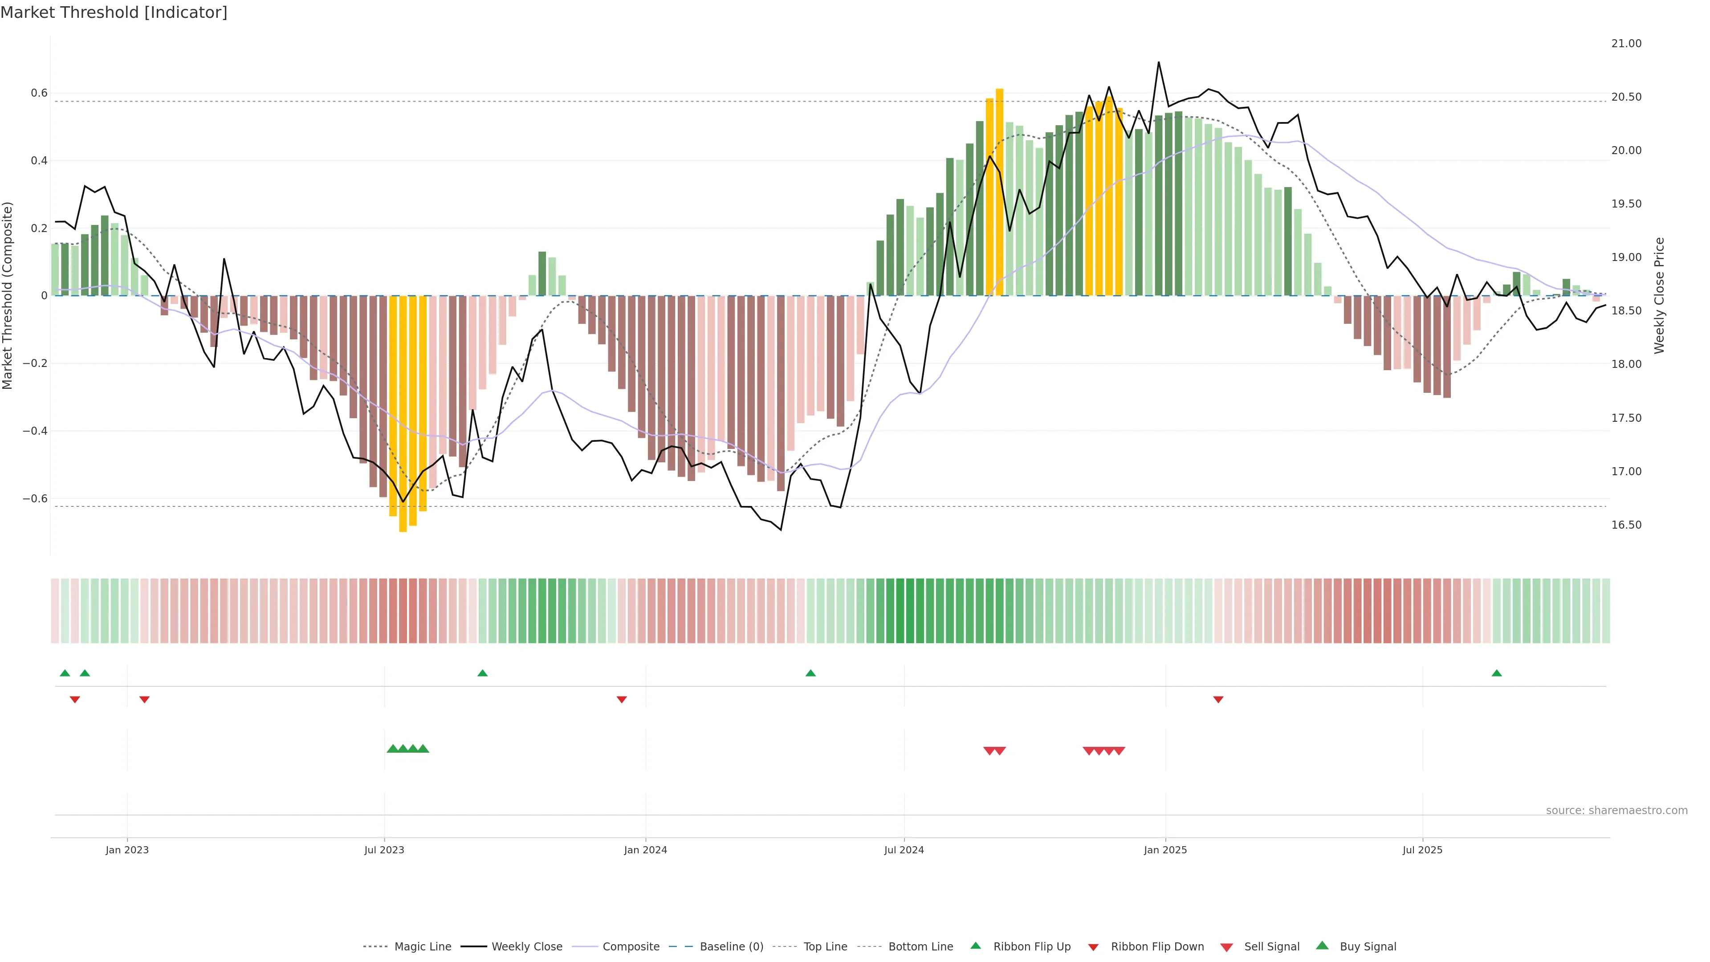
Task: Click the Ribbon Flip Up marker near September 2023
Action: (x=483, y=673)
